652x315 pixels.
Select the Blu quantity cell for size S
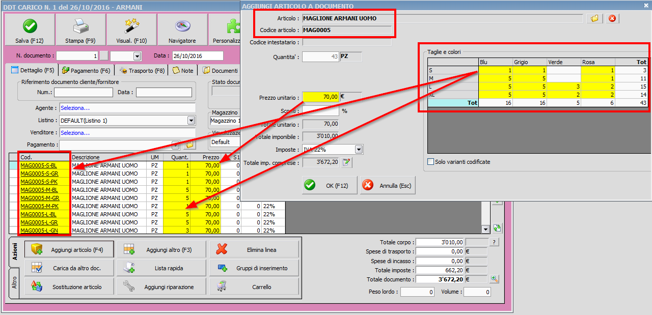click(495, 70)
